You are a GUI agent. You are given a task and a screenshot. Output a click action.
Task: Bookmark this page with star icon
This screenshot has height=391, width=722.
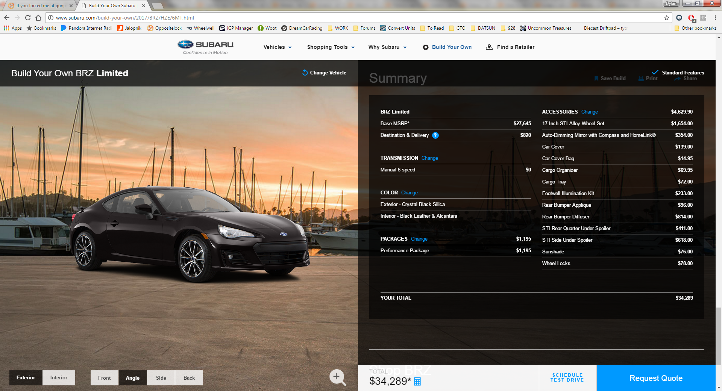[667, 18]
